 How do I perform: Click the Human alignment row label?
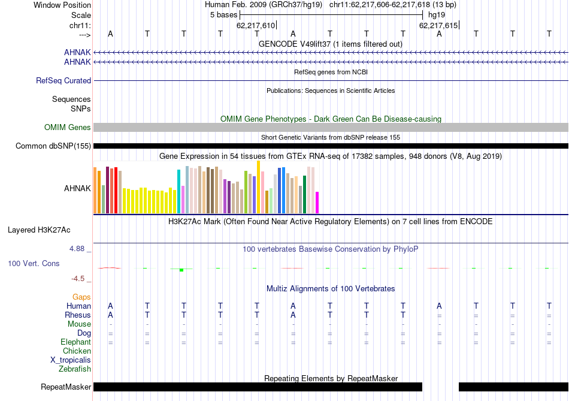(x=78, y=306)
